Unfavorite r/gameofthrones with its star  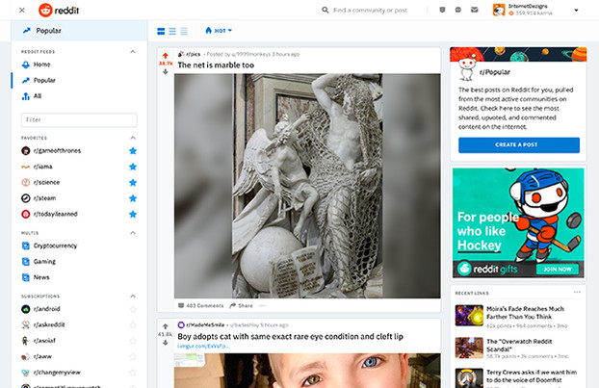(133, 151)
